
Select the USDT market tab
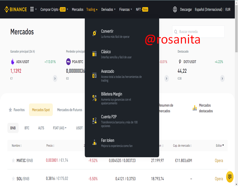79,128
